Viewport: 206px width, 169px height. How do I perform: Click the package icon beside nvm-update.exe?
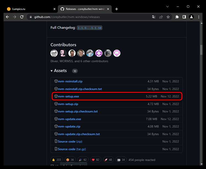pyautogui.click(x=56, y=119)
